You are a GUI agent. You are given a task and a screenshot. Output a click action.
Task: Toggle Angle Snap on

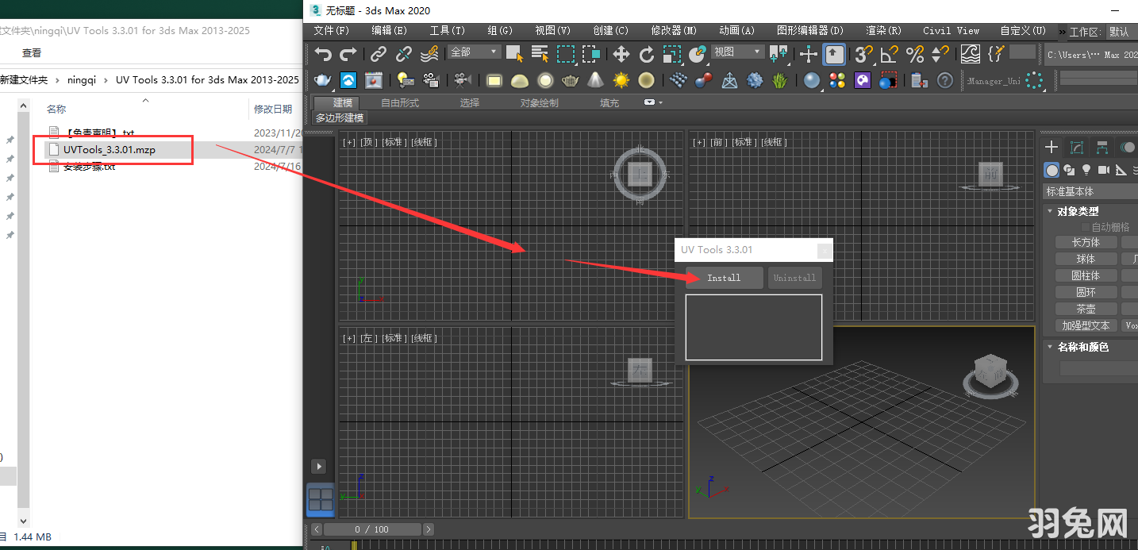point(890,54)
